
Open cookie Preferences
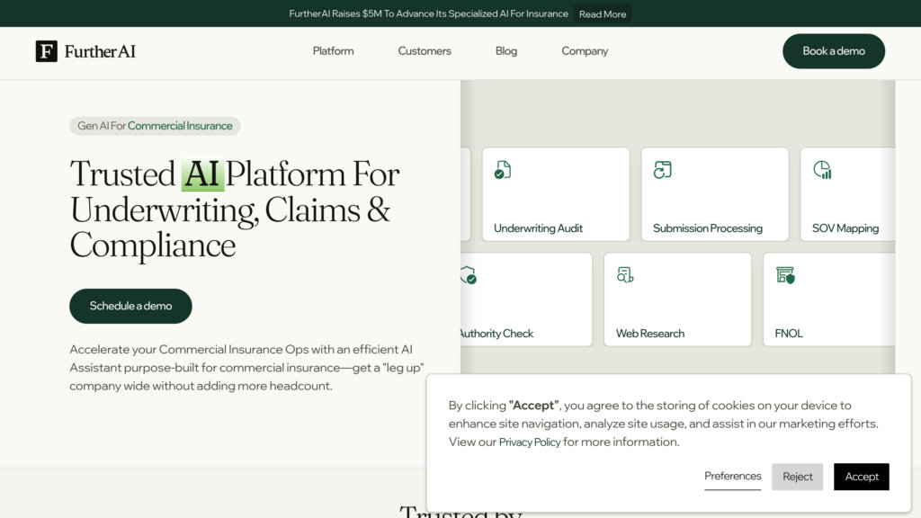coord(732,476)
